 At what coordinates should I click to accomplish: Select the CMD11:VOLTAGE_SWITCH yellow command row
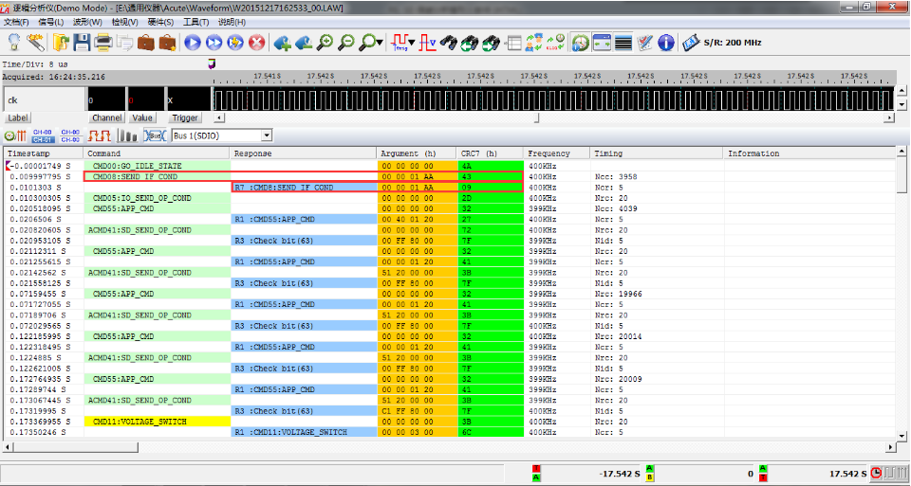point(158,422)
